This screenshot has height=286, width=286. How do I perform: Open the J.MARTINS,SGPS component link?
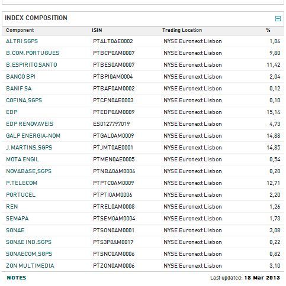tap(29, 148)
